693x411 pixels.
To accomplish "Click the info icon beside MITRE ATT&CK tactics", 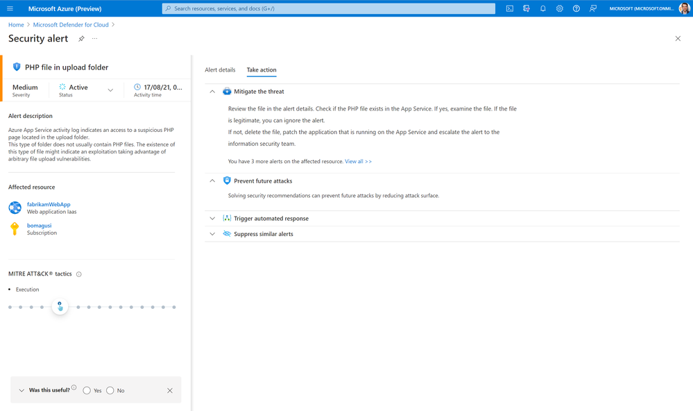I will pos(78,274).
